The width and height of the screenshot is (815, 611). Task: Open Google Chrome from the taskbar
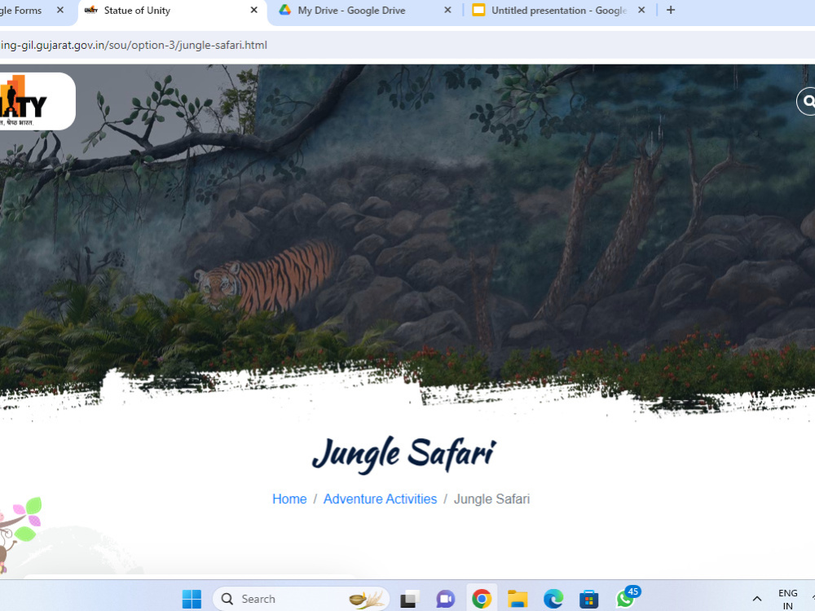point(482,599)
